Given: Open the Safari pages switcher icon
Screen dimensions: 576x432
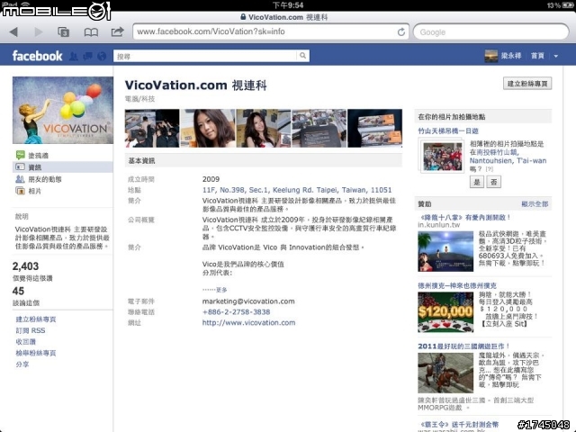Looking at the screenshot, I should pos(64,32).
